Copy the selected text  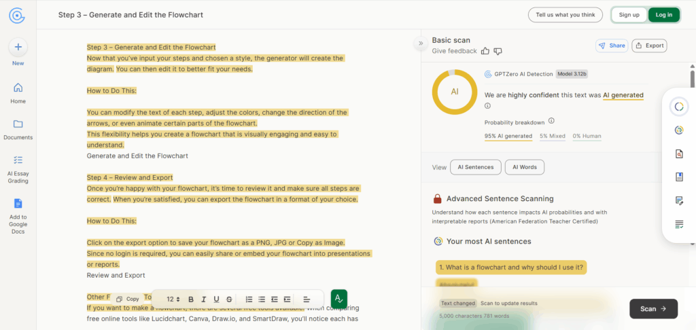pos(128,299)
